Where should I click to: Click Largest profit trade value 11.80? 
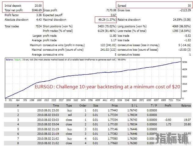[x=113, y=36]
